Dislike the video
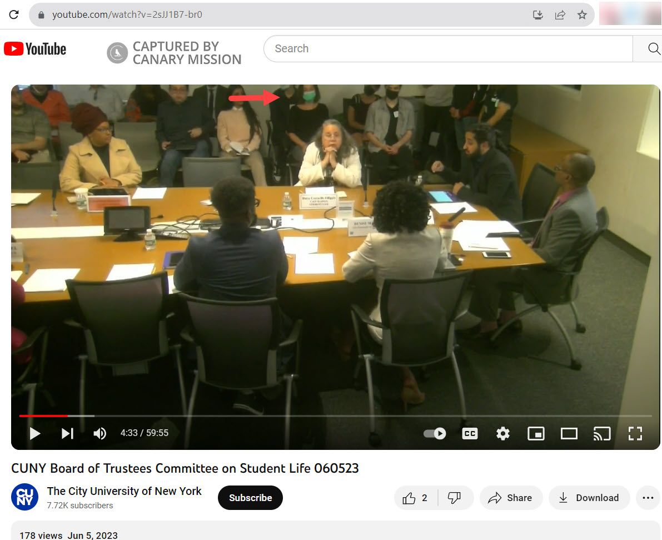The width and height of the screenshot is (662, 540). click(x=455, y=498)
